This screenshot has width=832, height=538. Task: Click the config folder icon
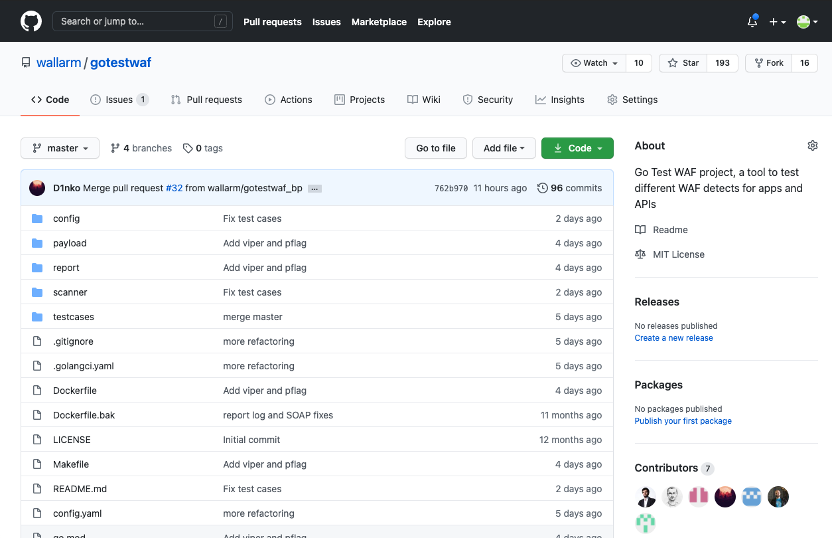point(37,219)
